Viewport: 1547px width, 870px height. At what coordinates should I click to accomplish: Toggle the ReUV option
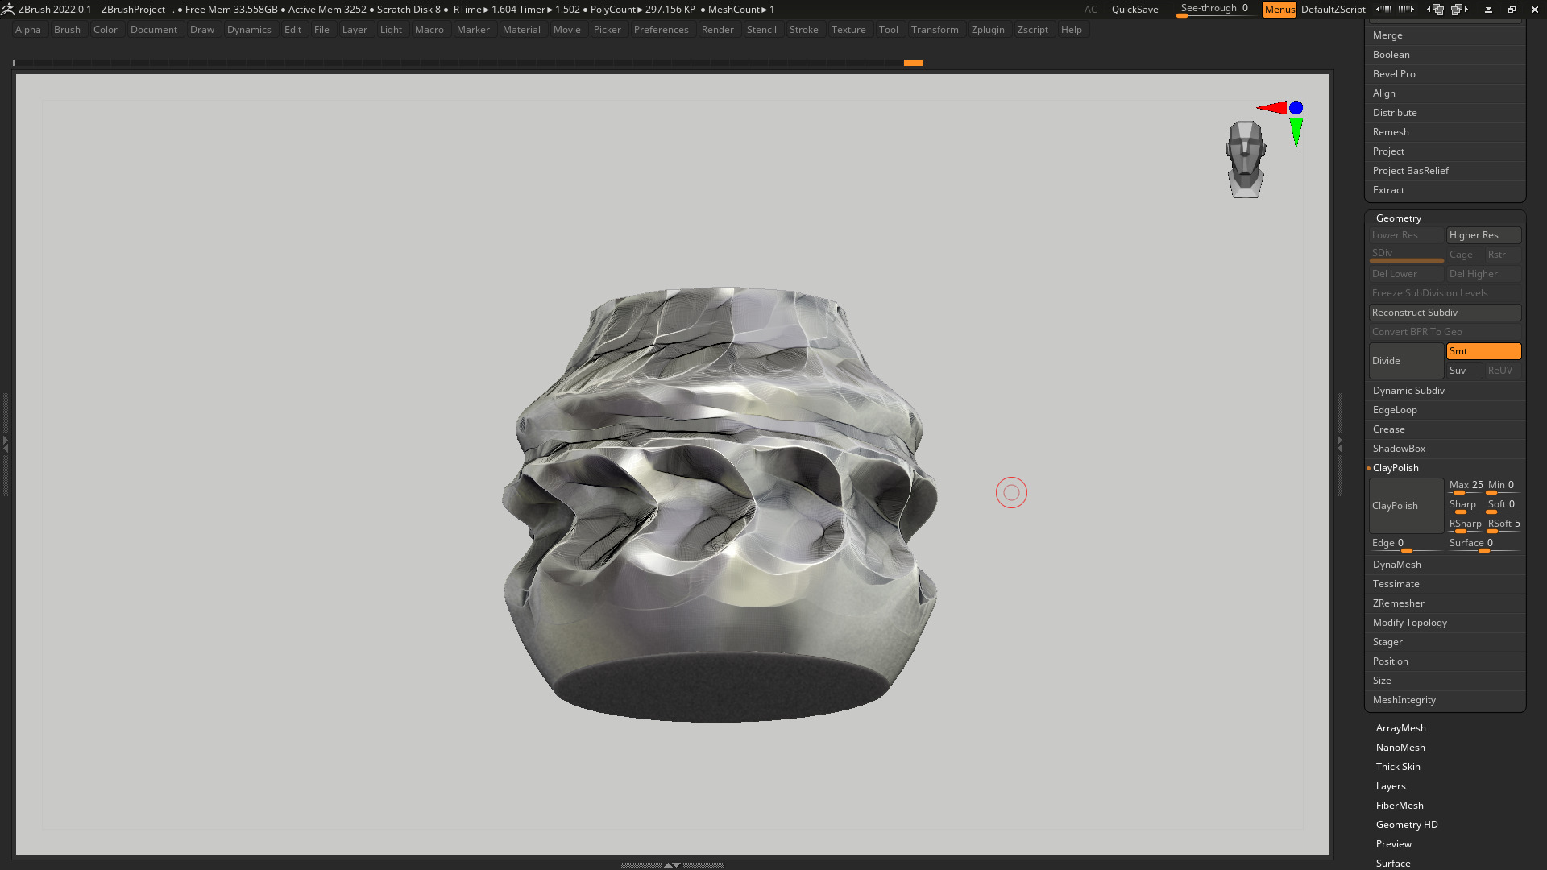[x=1503, y=371]
